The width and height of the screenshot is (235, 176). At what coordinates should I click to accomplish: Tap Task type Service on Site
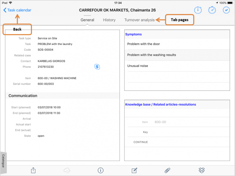[47, 38]
